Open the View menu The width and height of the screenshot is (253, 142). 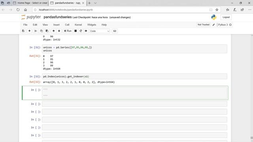45,25
